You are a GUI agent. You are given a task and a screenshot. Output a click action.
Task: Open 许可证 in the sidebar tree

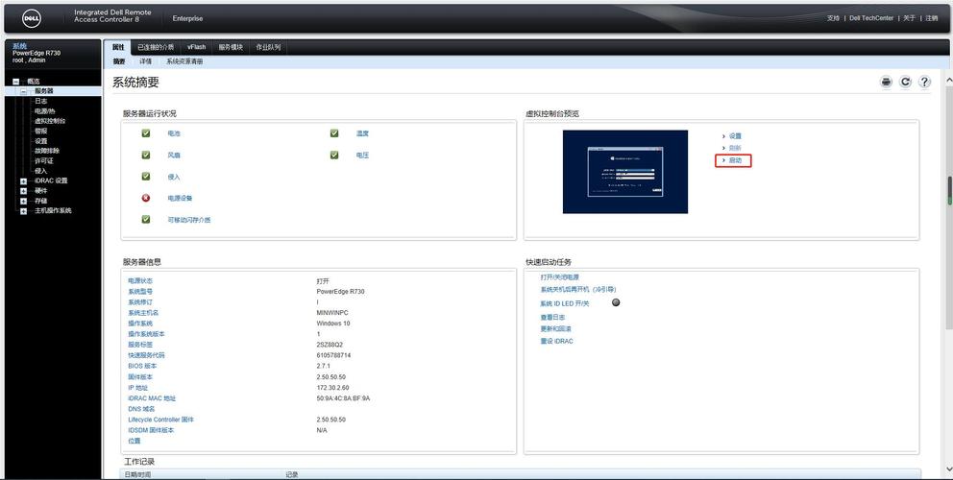coord(44,161)
